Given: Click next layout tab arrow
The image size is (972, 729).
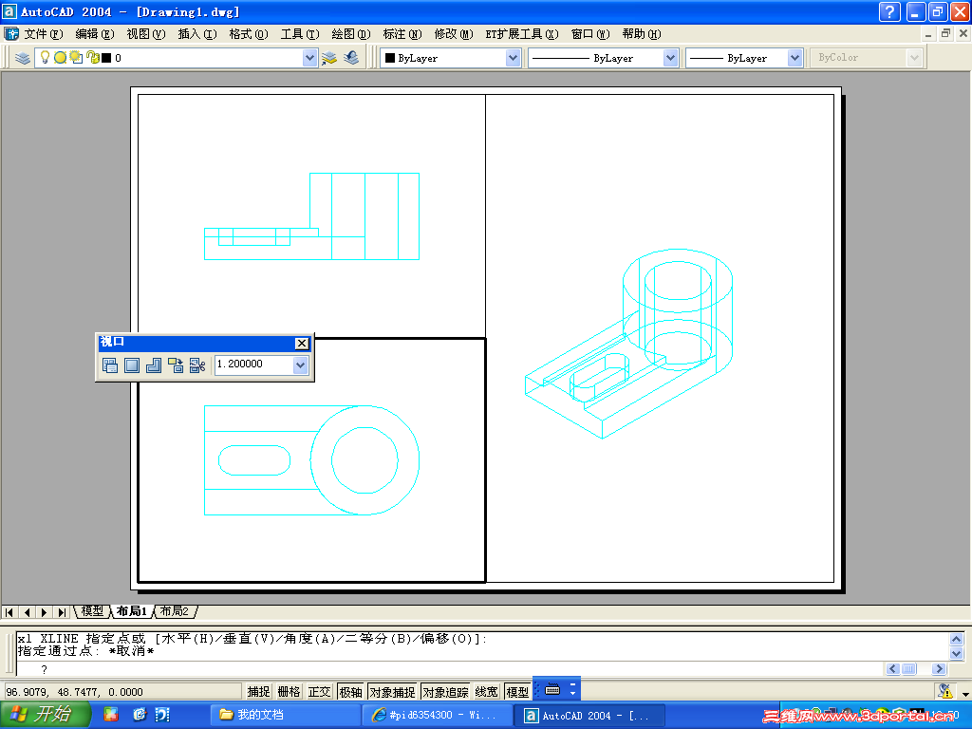Looking at the screenshot, I should pyautogui.click(x=44, y=612).
